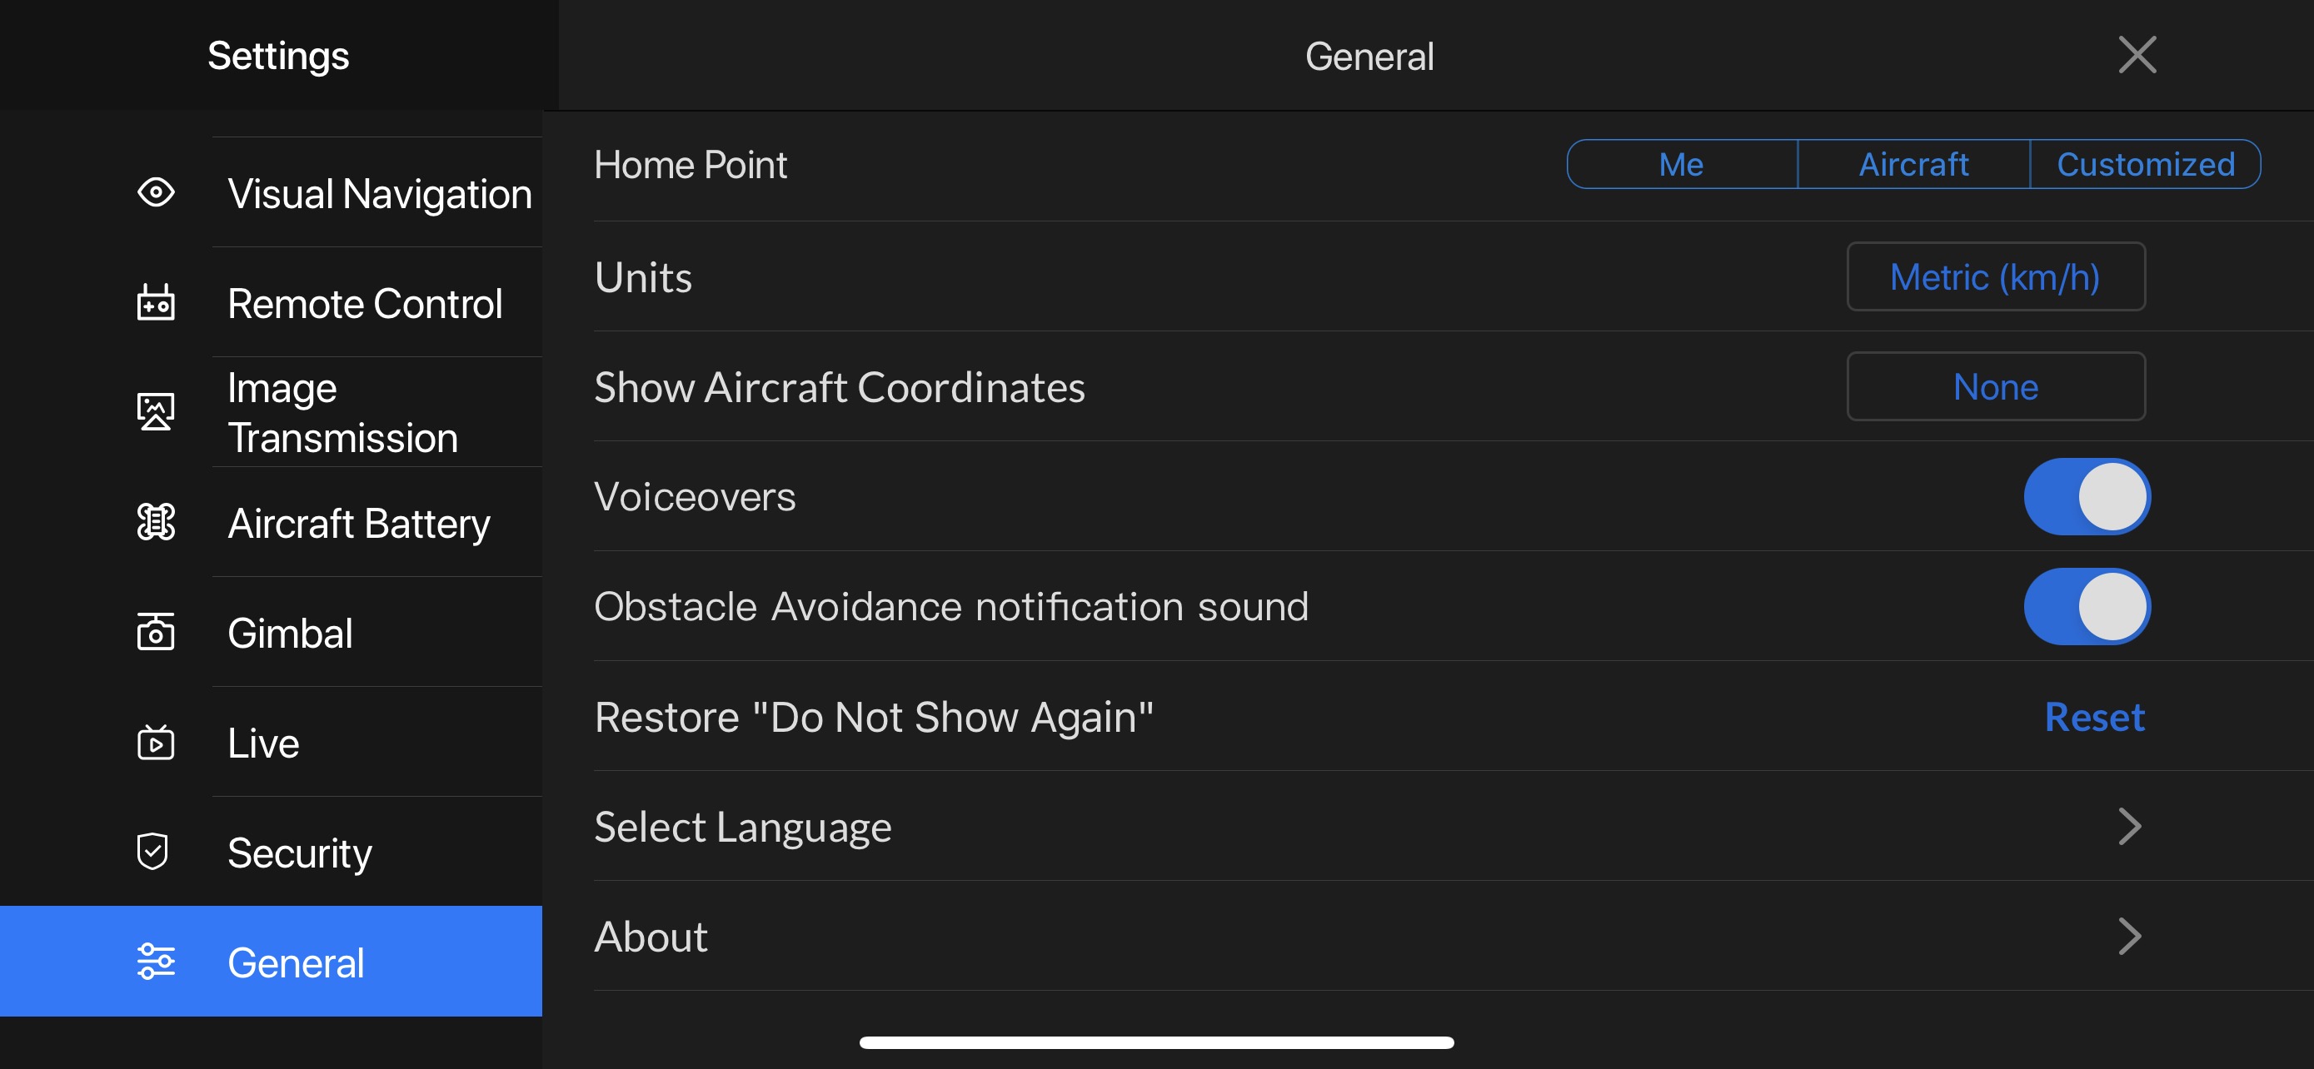Image resolution: width=2314 pixels, height=1069 pixels.
Task: Select the Remote Control controller icon
Action: click(156, 302)
